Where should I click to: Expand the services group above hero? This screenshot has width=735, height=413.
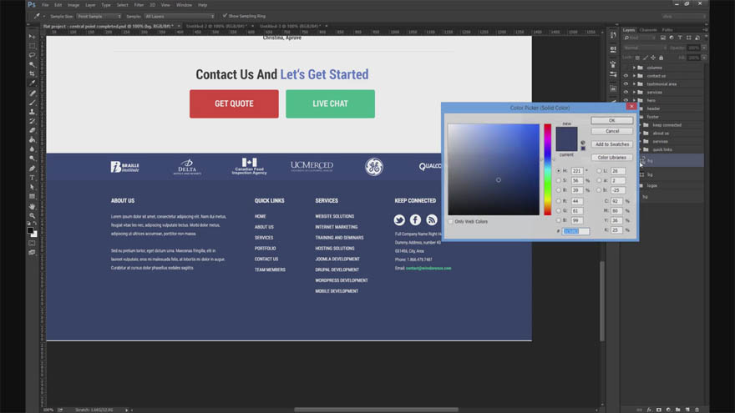coord(634,93)
